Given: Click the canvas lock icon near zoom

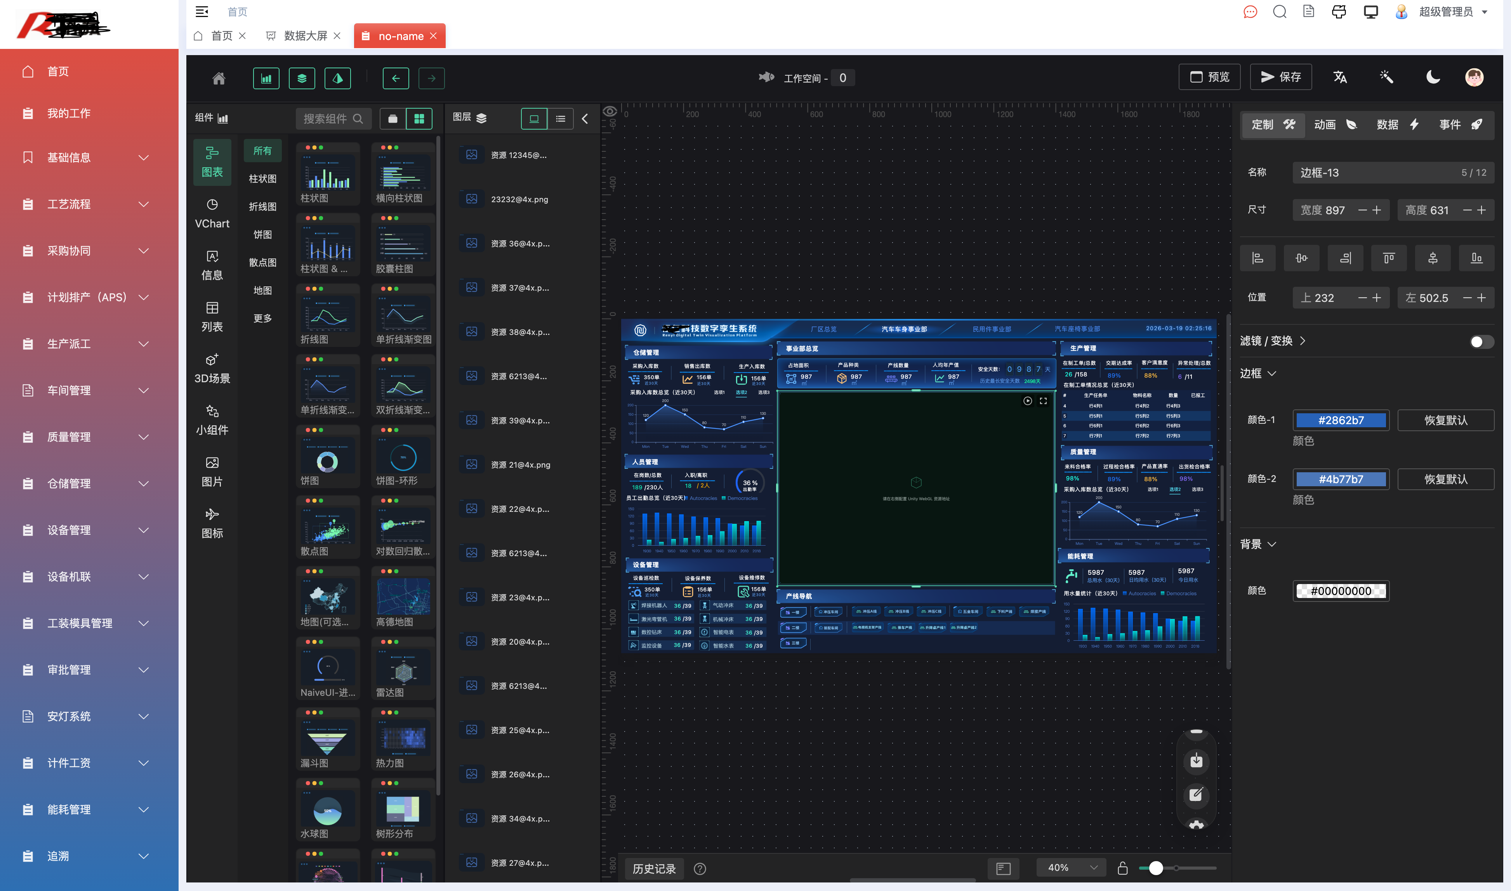Looking at the screenshot, I should pos(1122,868).
